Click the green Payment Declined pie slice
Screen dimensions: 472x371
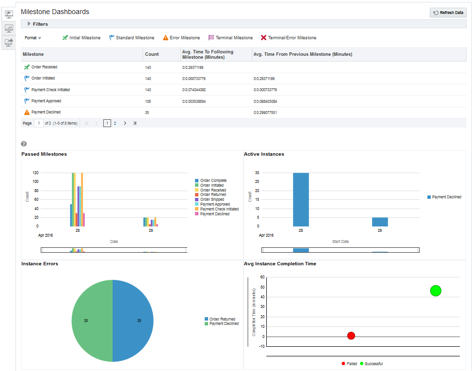[x=92, y=321]
